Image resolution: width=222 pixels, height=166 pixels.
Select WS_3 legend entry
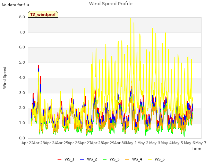click(x=111, y=159)
